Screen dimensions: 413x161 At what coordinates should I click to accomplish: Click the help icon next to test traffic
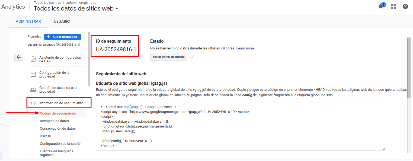(x=192, y=57)
